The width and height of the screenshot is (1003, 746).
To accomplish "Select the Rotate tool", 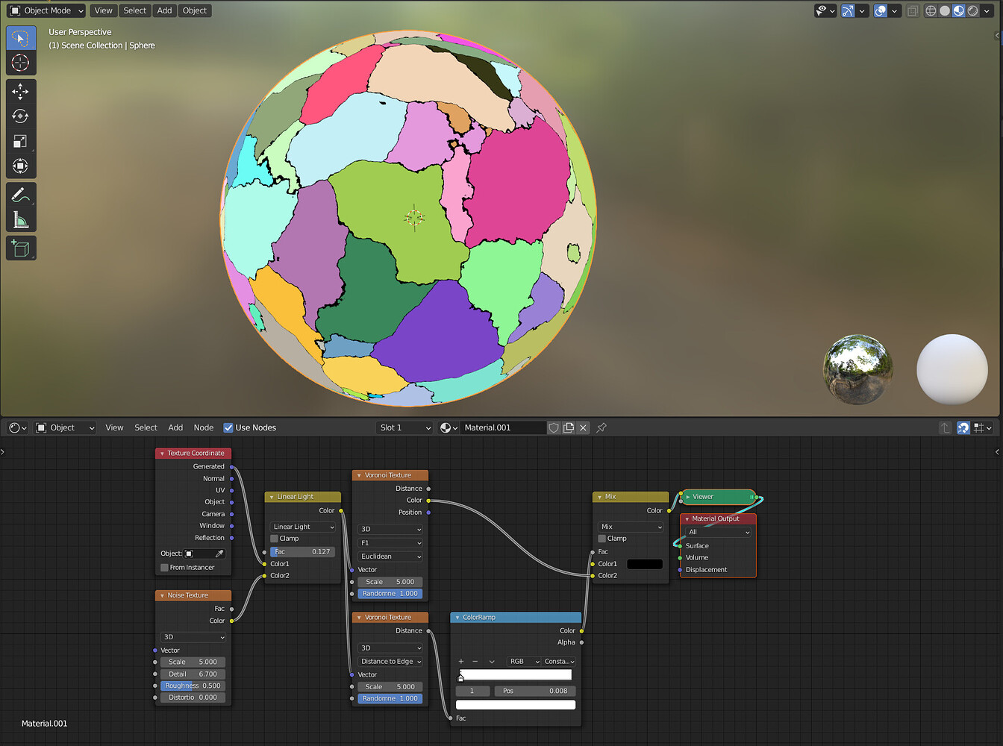I will pos(21,116).
